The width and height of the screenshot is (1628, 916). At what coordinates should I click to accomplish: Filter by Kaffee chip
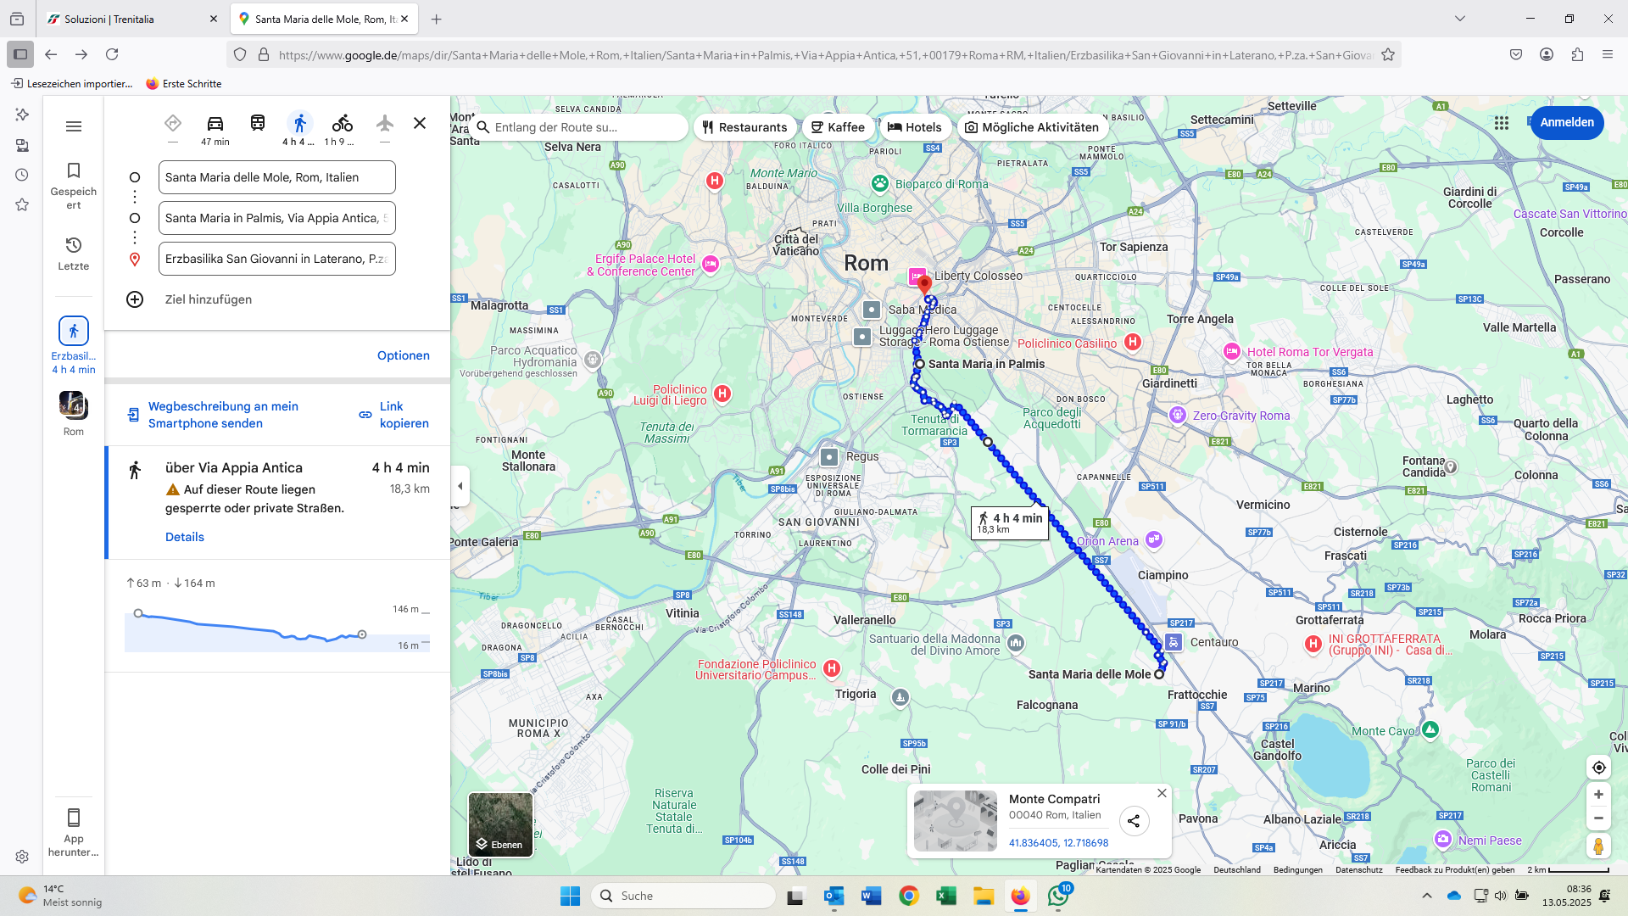pyautogui.click(x=838, y=127)
